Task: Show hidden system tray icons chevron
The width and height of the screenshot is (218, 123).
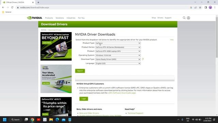Action: pos(178,120)
